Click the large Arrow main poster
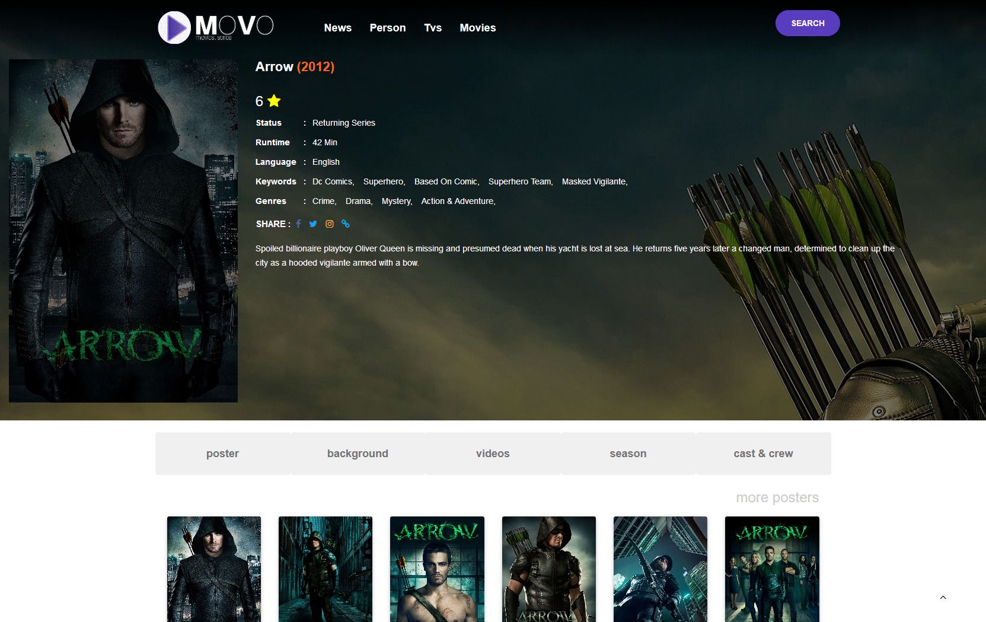 (123, 231)
